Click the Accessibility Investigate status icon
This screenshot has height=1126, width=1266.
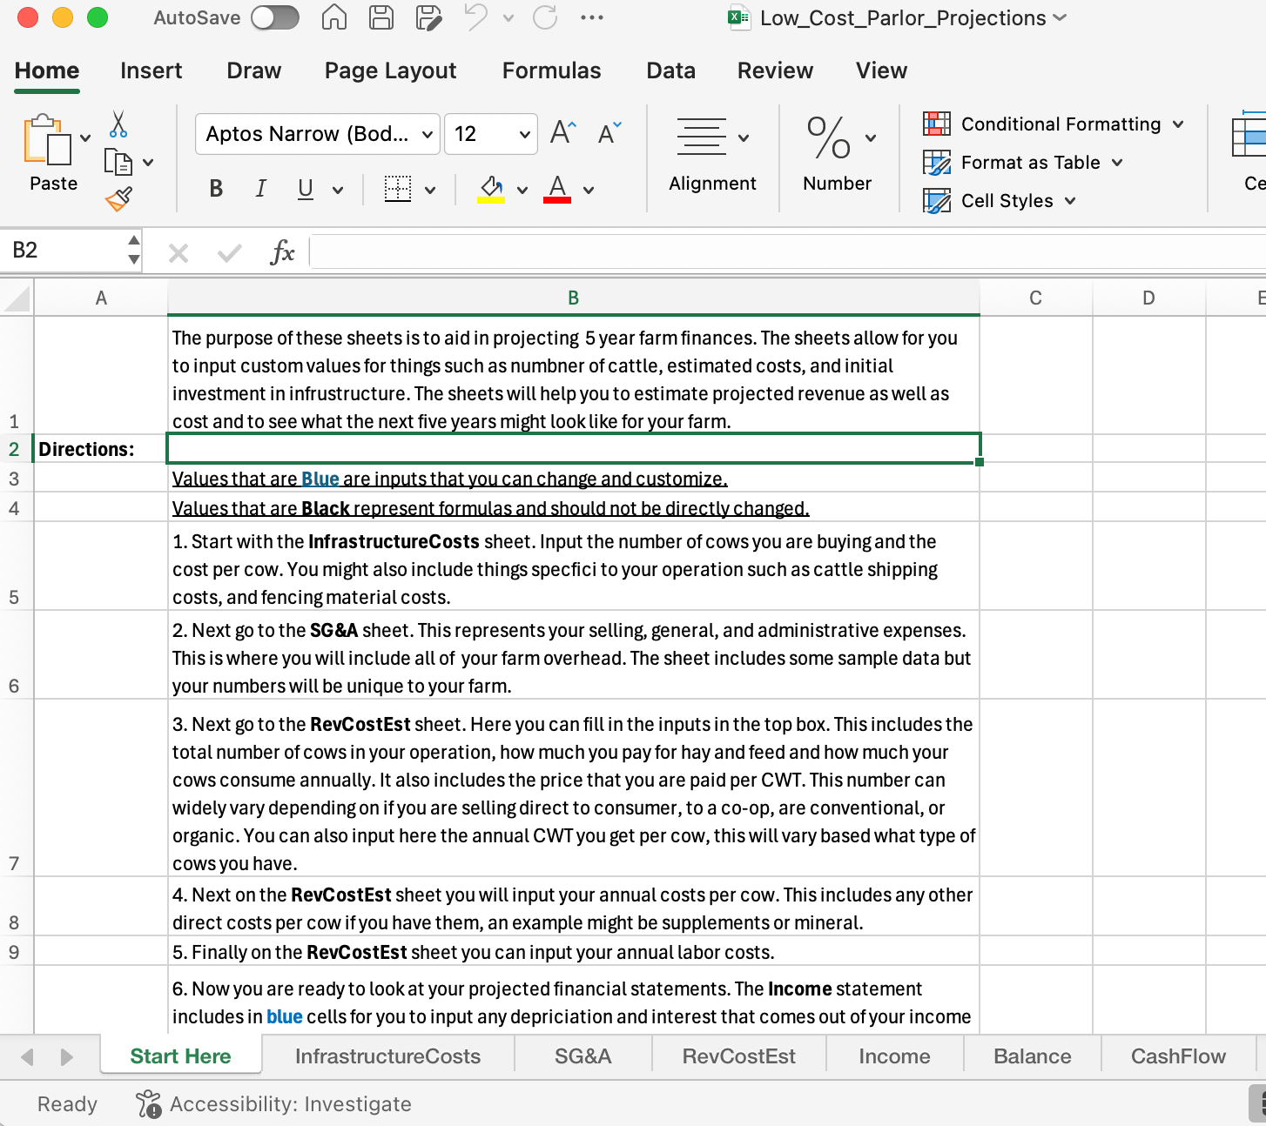[149, 1104]
